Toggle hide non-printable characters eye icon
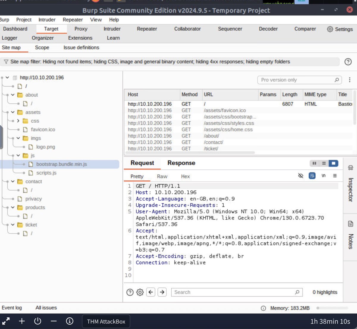 click(300, 176)
